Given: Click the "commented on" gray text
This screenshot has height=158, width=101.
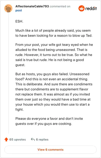Looking at the screenshot, I should [x=60, y=6].
